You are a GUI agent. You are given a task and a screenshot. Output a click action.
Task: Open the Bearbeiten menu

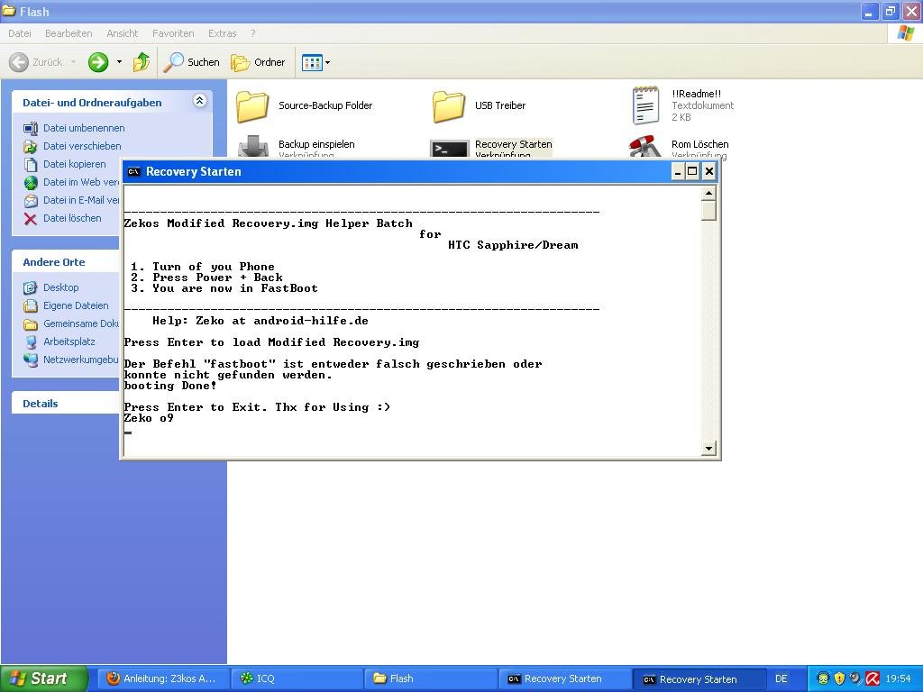[x=69, y=33]
